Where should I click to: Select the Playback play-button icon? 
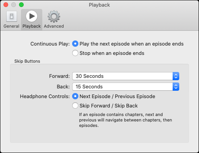[x=31, y=16]
